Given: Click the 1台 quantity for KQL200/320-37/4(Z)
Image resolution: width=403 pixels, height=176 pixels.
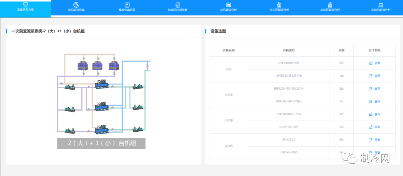Looking at the screenshot, I should [341, 102].
